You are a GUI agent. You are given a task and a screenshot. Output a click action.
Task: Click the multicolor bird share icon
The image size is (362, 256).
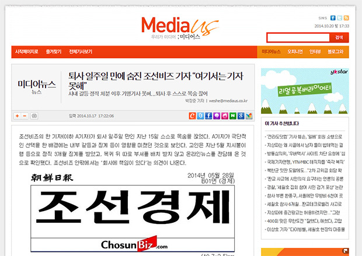tap(249, 115)
